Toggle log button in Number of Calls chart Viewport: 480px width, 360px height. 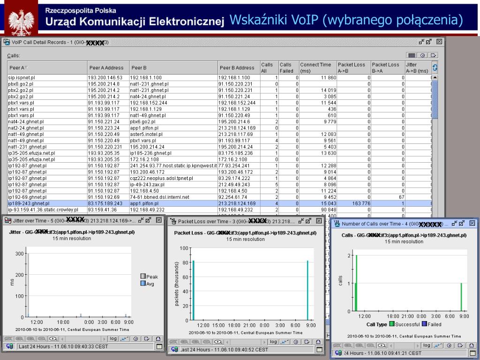coord(427,345)
